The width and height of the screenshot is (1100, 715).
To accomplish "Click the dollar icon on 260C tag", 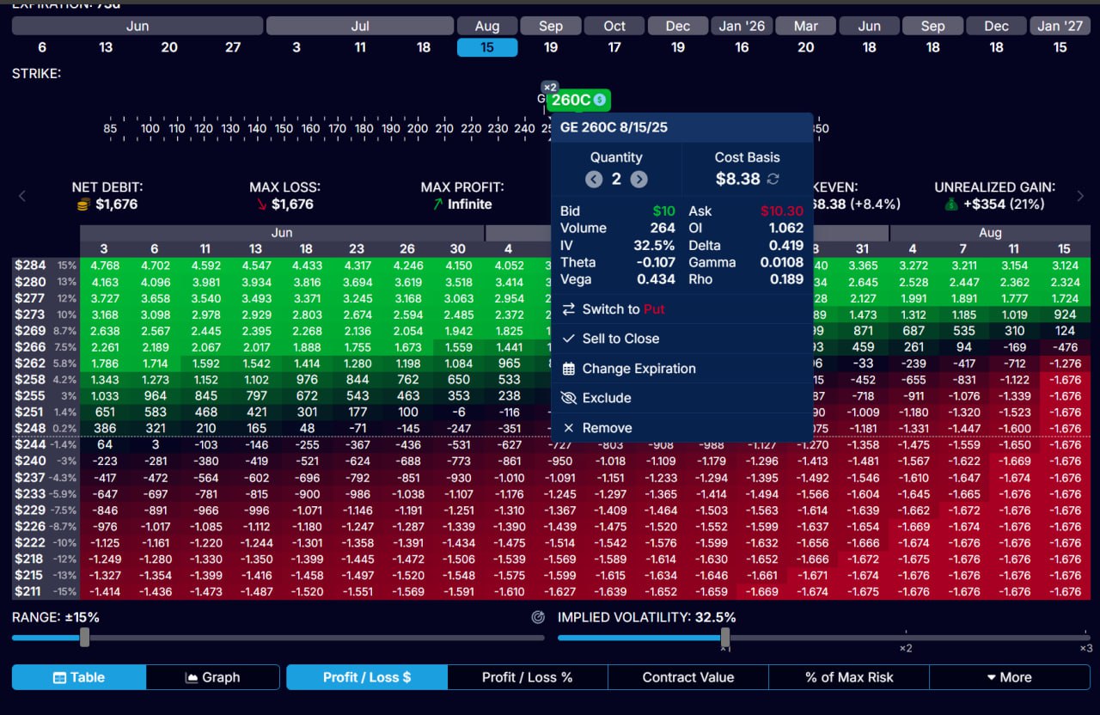I will [x=600, y=101].
